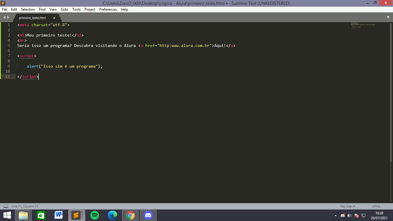Viewport: 393px width, 221px height.
Task: Change HTML syntax in status bar
Action: [376, 206]
